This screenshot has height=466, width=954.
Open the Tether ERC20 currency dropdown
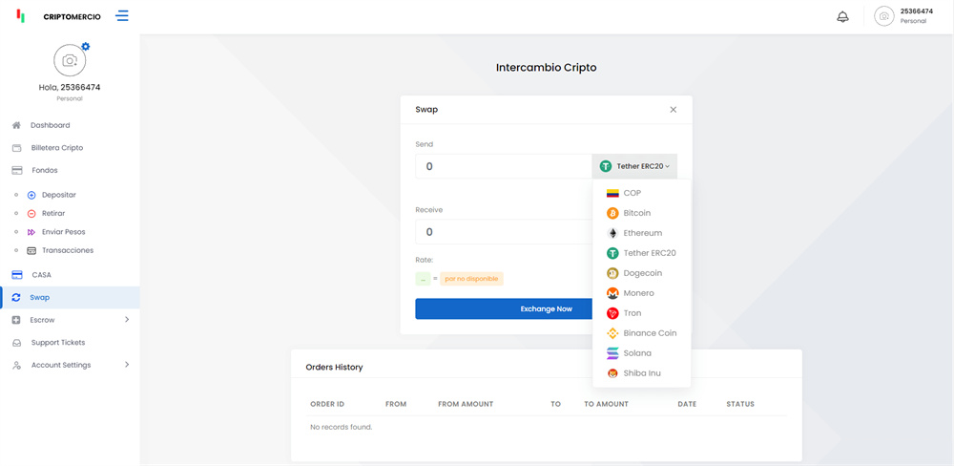[x=634, y=166]
